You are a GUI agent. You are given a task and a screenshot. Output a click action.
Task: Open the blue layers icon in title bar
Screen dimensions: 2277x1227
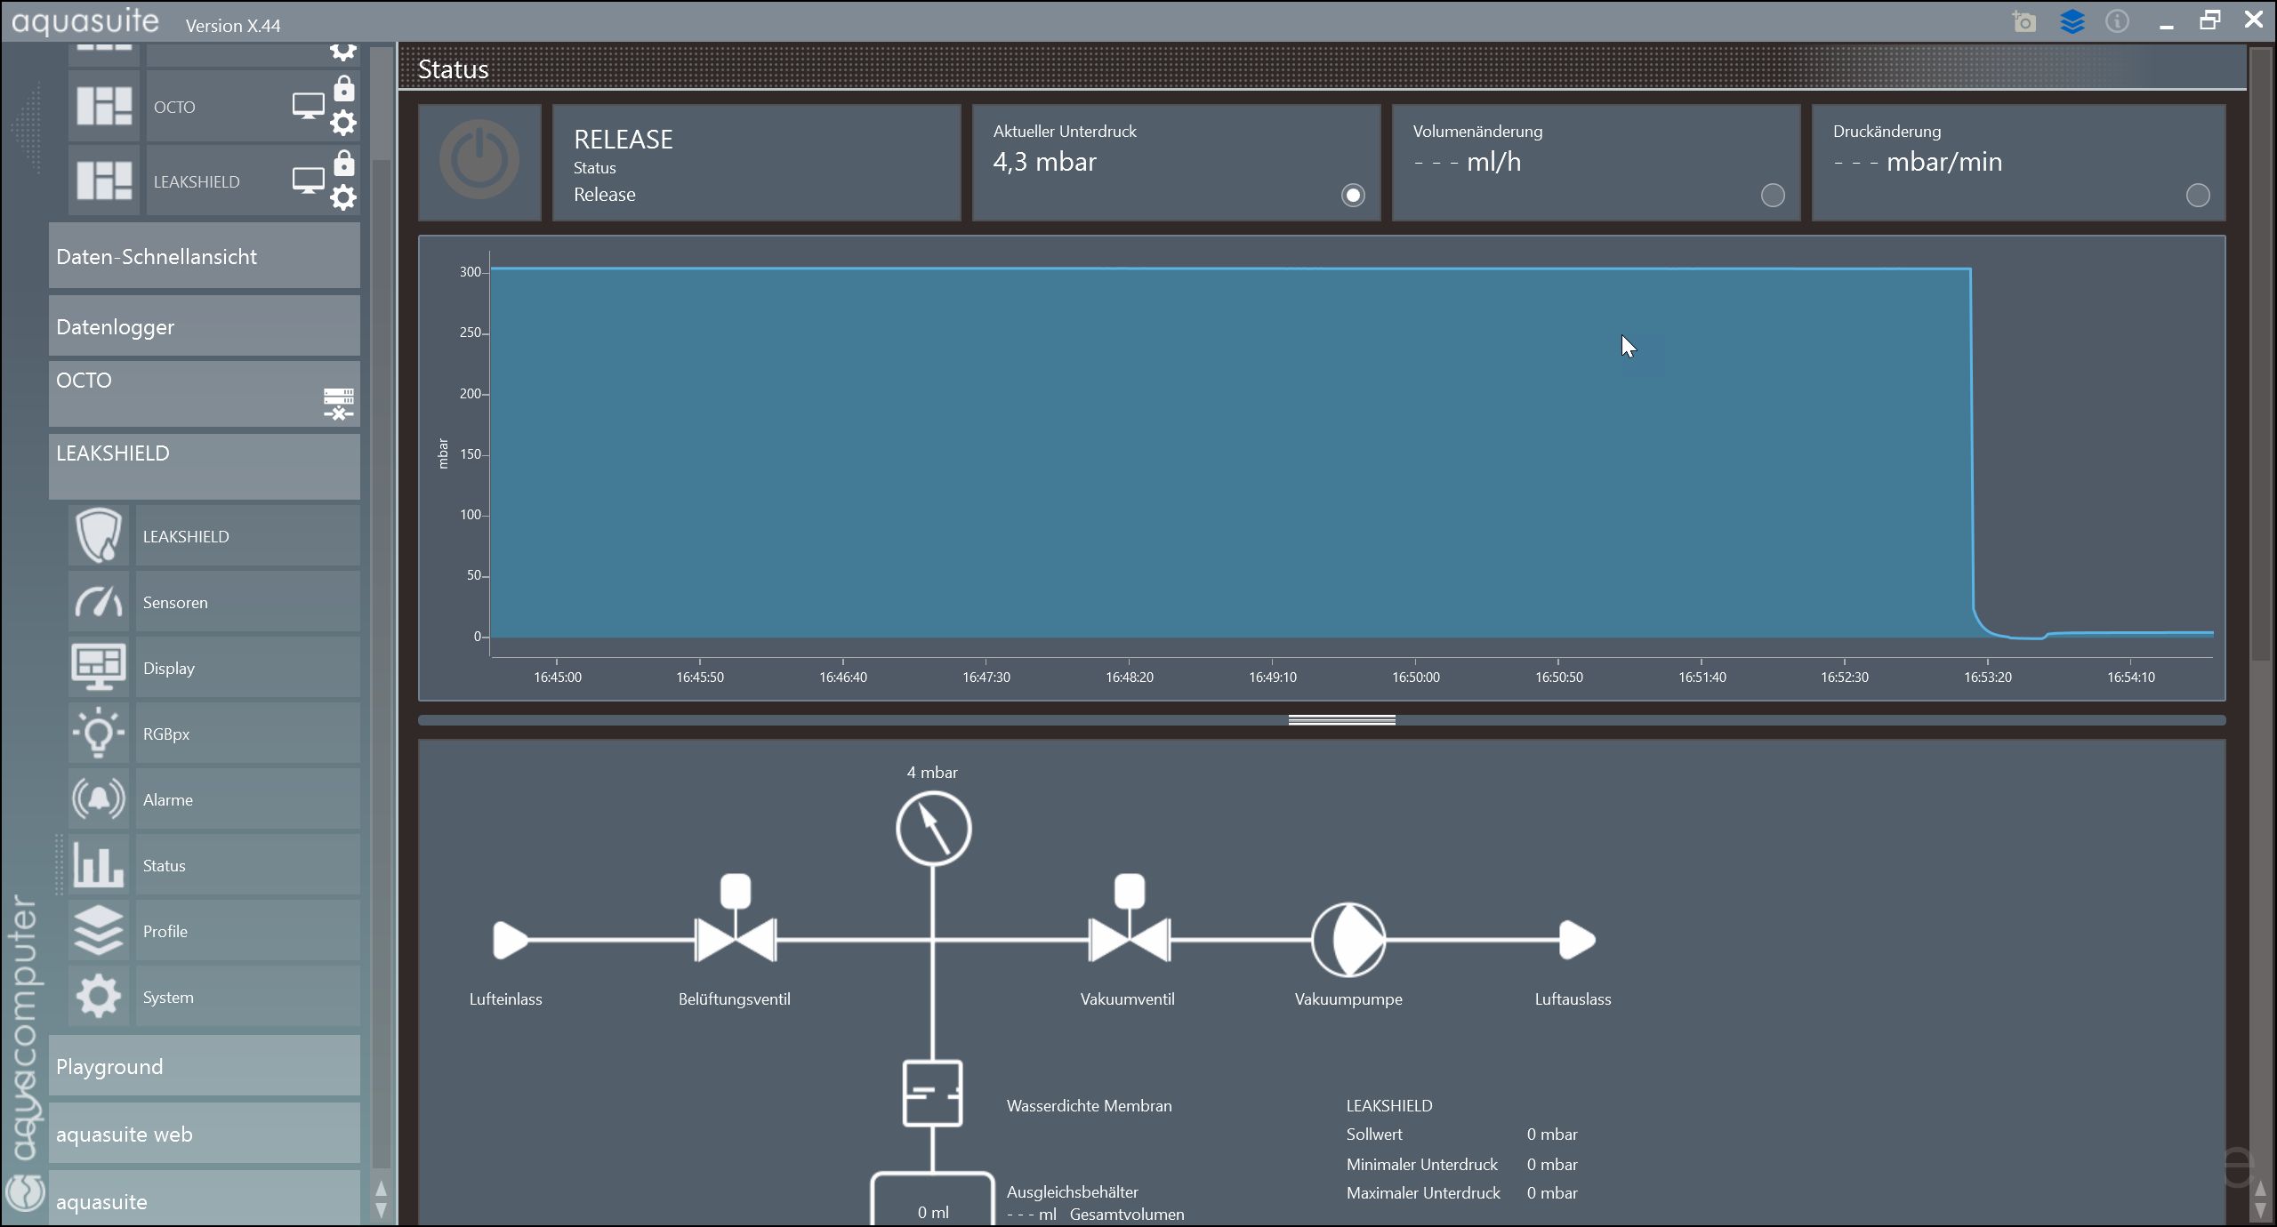2072,21
